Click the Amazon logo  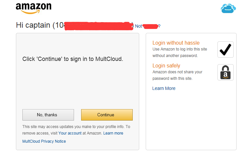pyautogui.click(x=33, y=8)
